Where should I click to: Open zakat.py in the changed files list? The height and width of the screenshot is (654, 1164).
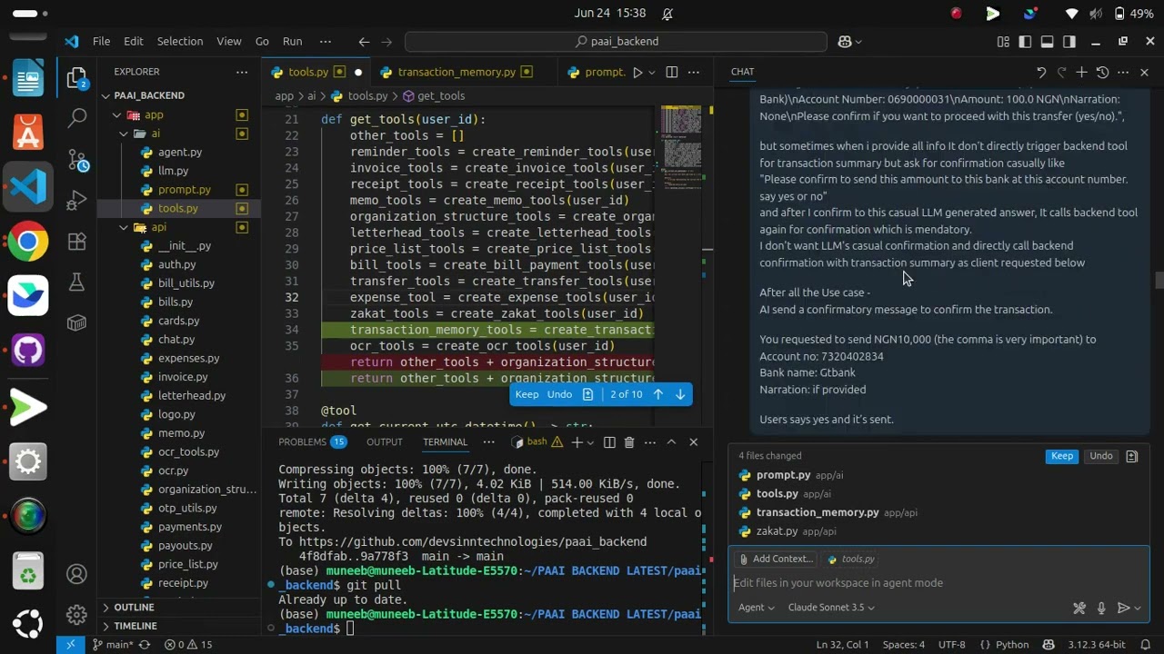pos(777,531)
